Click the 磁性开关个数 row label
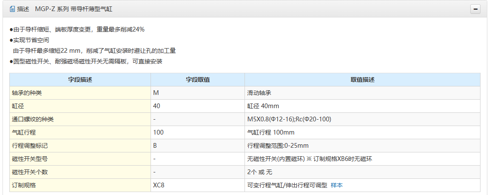This screenshot has width=489, height=195. pyautogui.click(x=30, y=172)
